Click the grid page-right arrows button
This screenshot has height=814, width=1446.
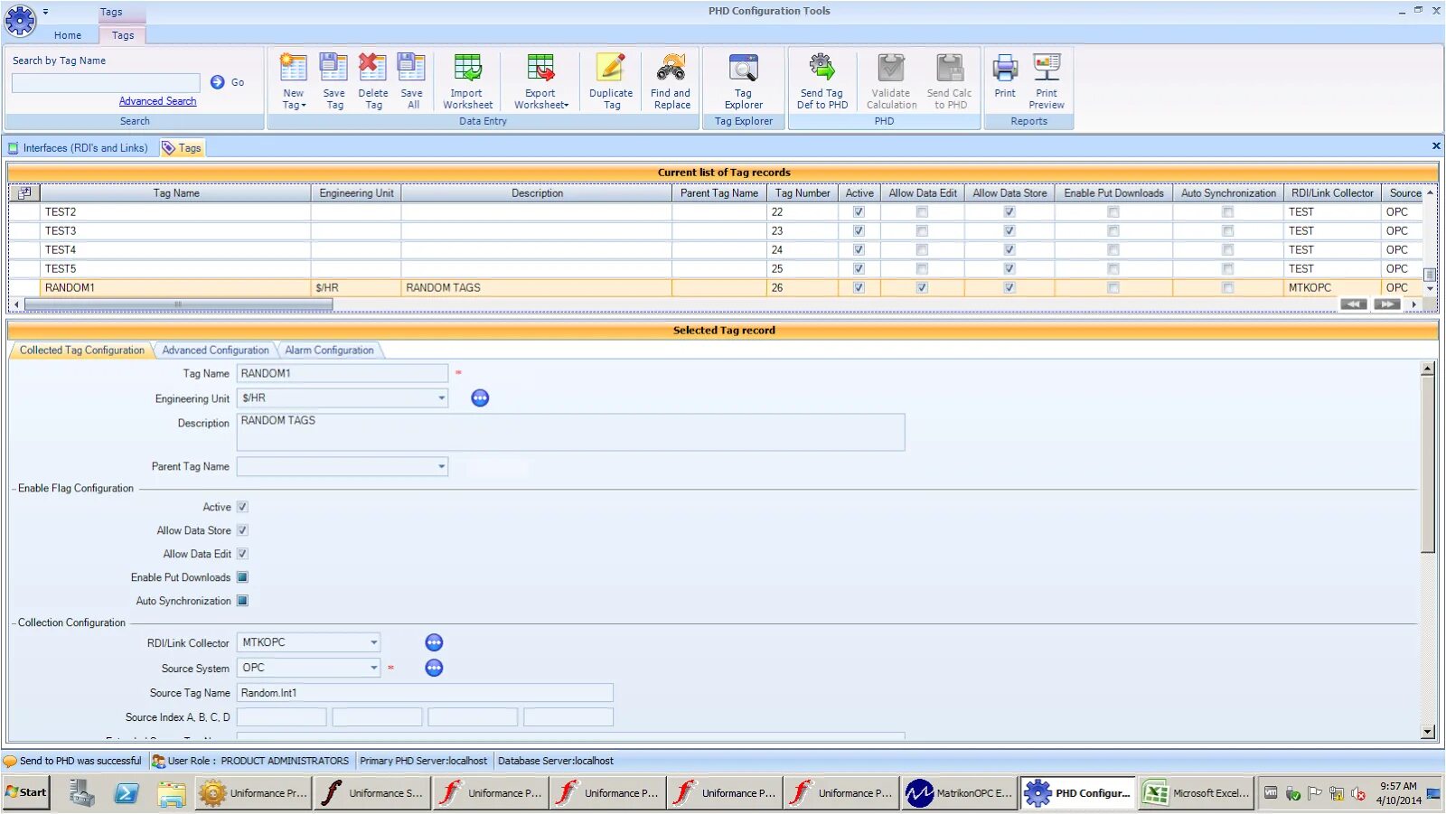(x=1386, y=304)
